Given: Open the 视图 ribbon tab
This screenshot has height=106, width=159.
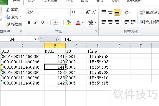Looking at the screenshot, I should tap(115, 1).
